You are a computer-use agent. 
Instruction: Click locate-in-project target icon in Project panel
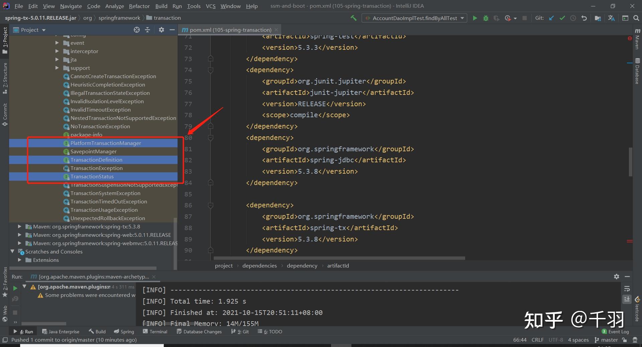(x=136, y=30)
